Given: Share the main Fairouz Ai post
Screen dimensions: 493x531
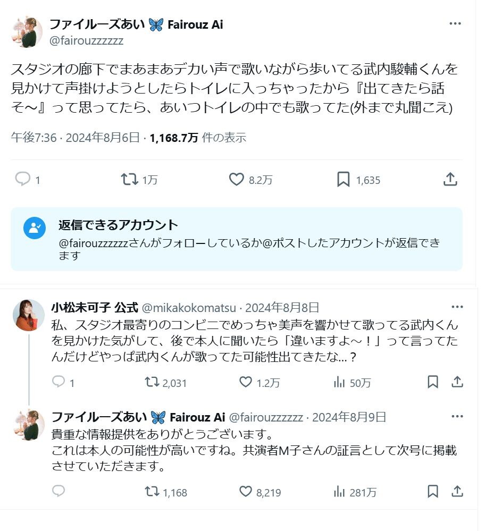Looking at the screenshot, I should pyautogui.click(x=450, y=180).
